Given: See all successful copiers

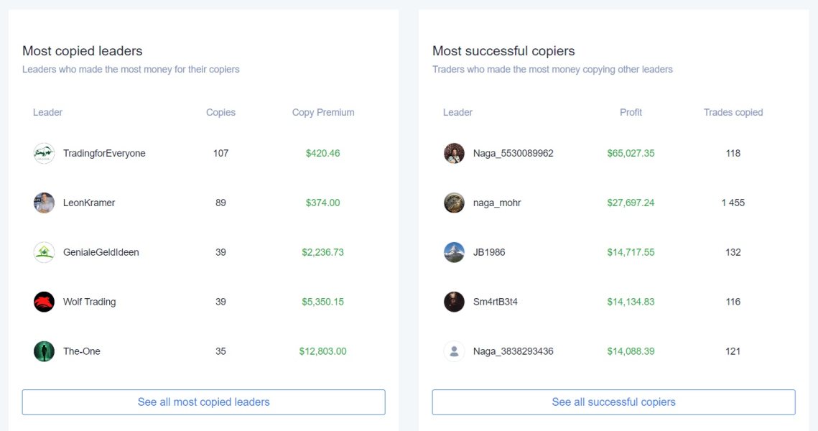Looking at the screenshot, I should 613,402.
